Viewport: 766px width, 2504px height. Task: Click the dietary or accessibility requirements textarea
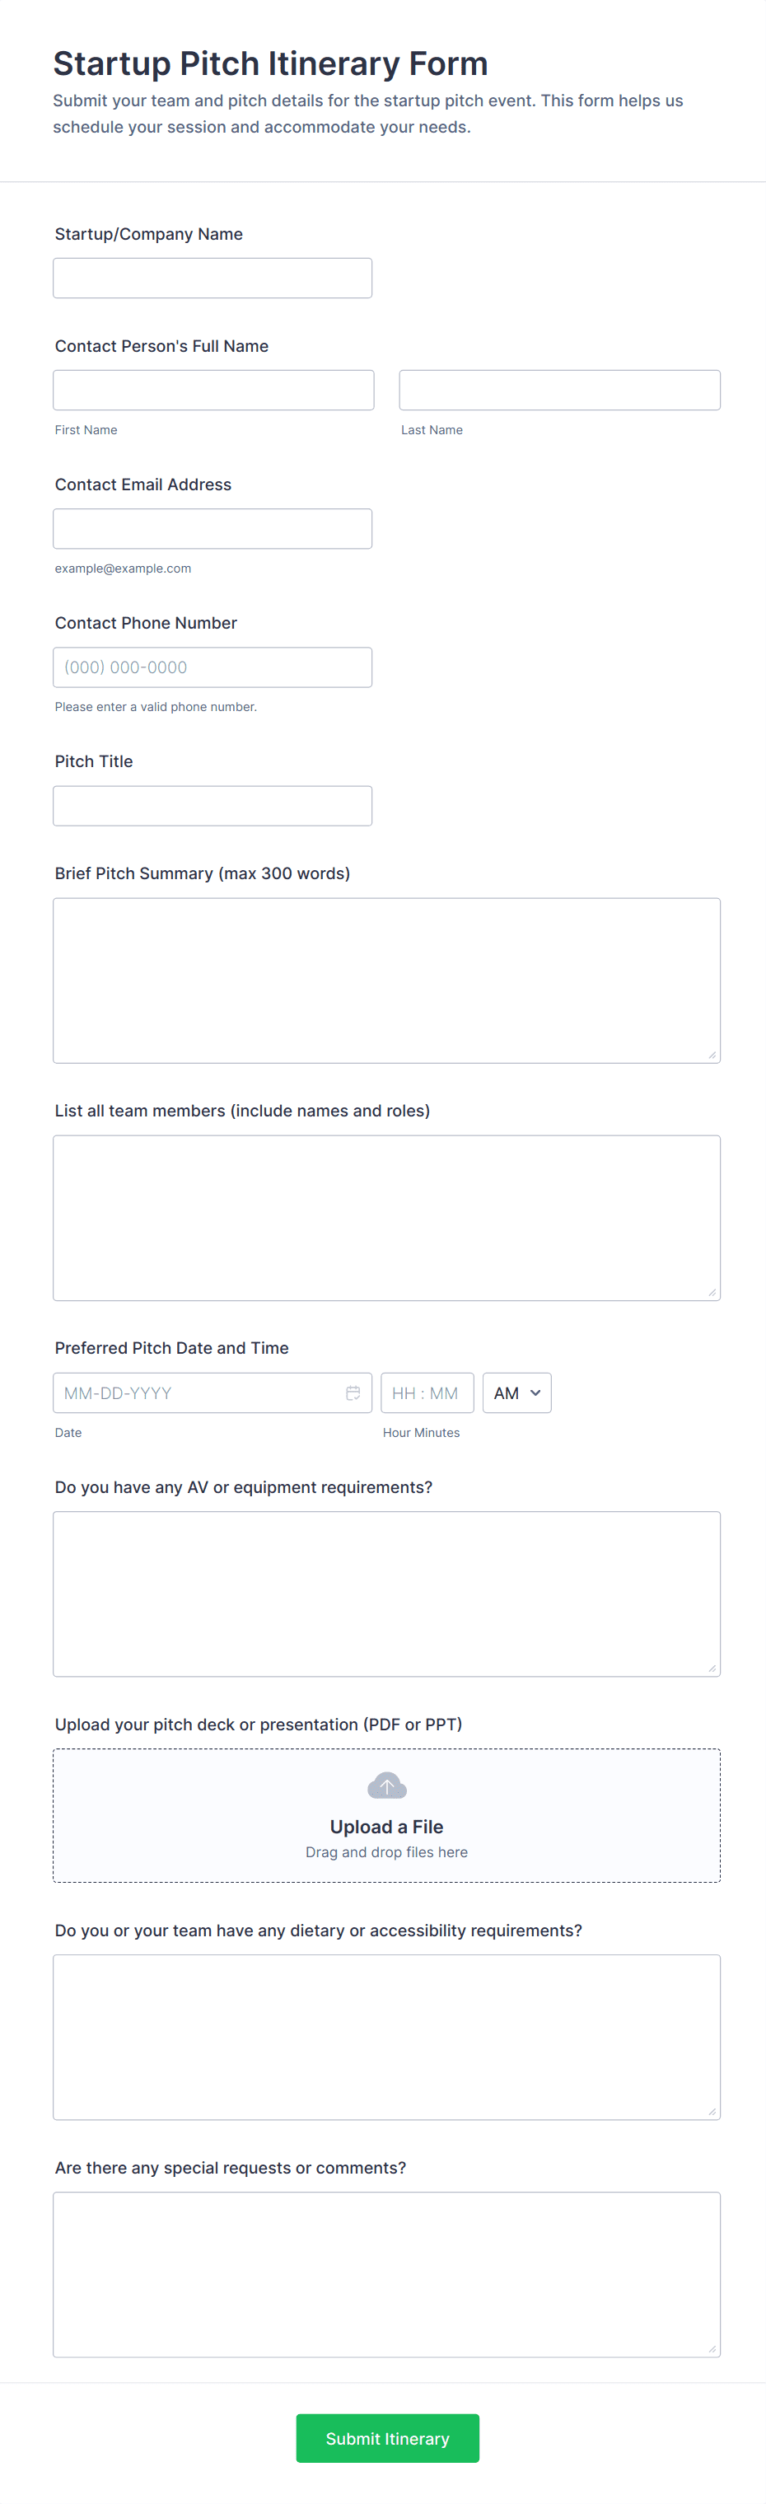coord(386,2037)
